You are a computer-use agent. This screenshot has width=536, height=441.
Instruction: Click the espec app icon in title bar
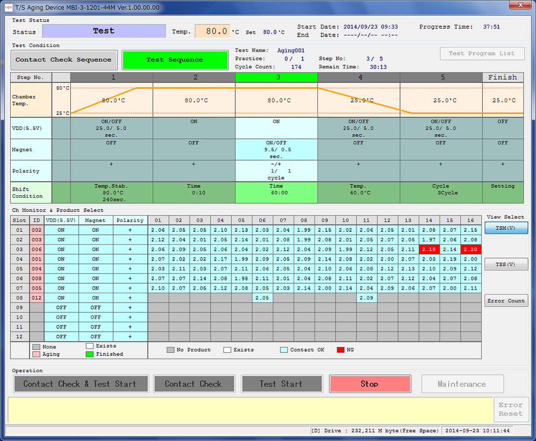point(8,7)
